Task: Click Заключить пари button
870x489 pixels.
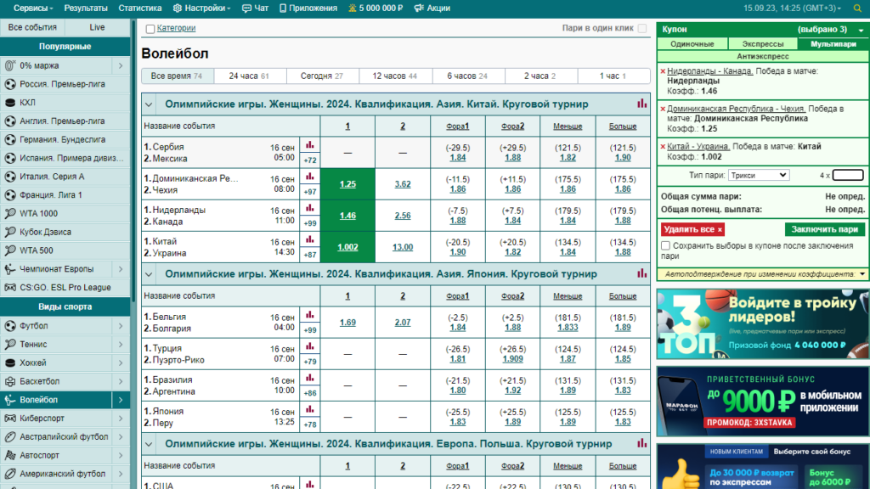Action: coord(824,229)
